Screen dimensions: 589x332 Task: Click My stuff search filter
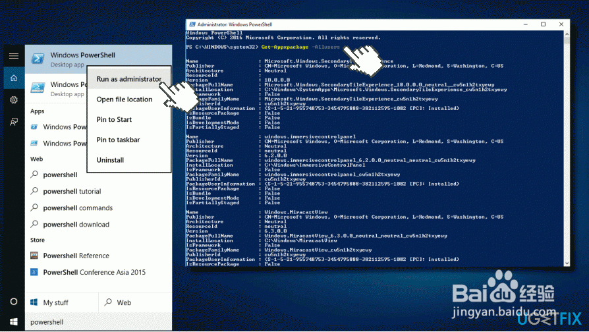pyautogui.click(x=62, y=302)
